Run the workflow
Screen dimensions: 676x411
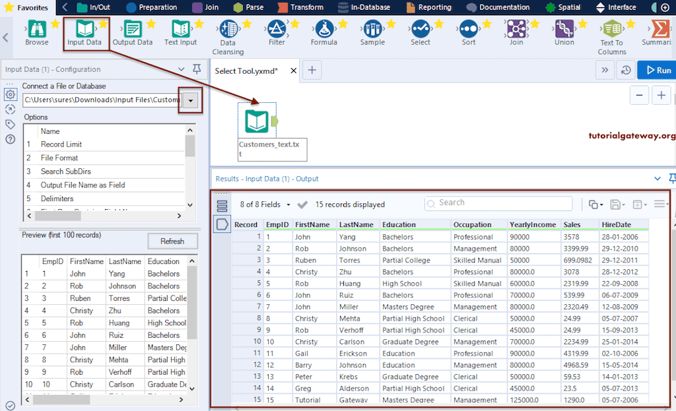coord(658,69)
